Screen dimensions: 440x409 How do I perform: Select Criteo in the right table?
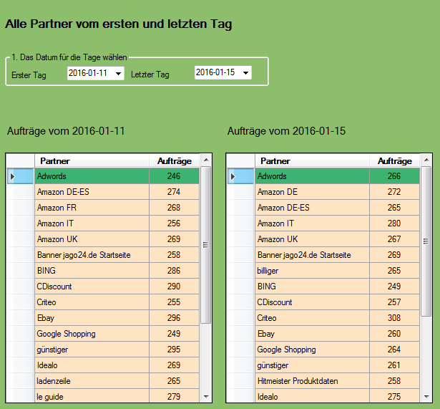click(312, 318)
